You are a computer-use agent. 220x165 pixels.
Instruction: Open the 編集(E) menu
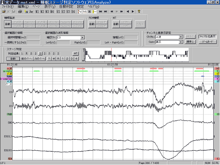[23, 6]
